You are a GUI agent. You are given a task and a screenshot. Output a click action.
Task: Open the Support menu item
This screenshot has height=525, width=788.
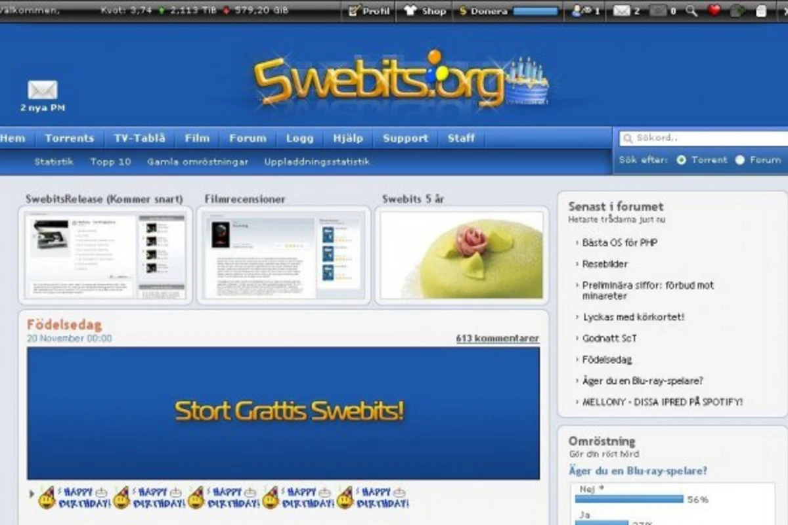point(405,138)
